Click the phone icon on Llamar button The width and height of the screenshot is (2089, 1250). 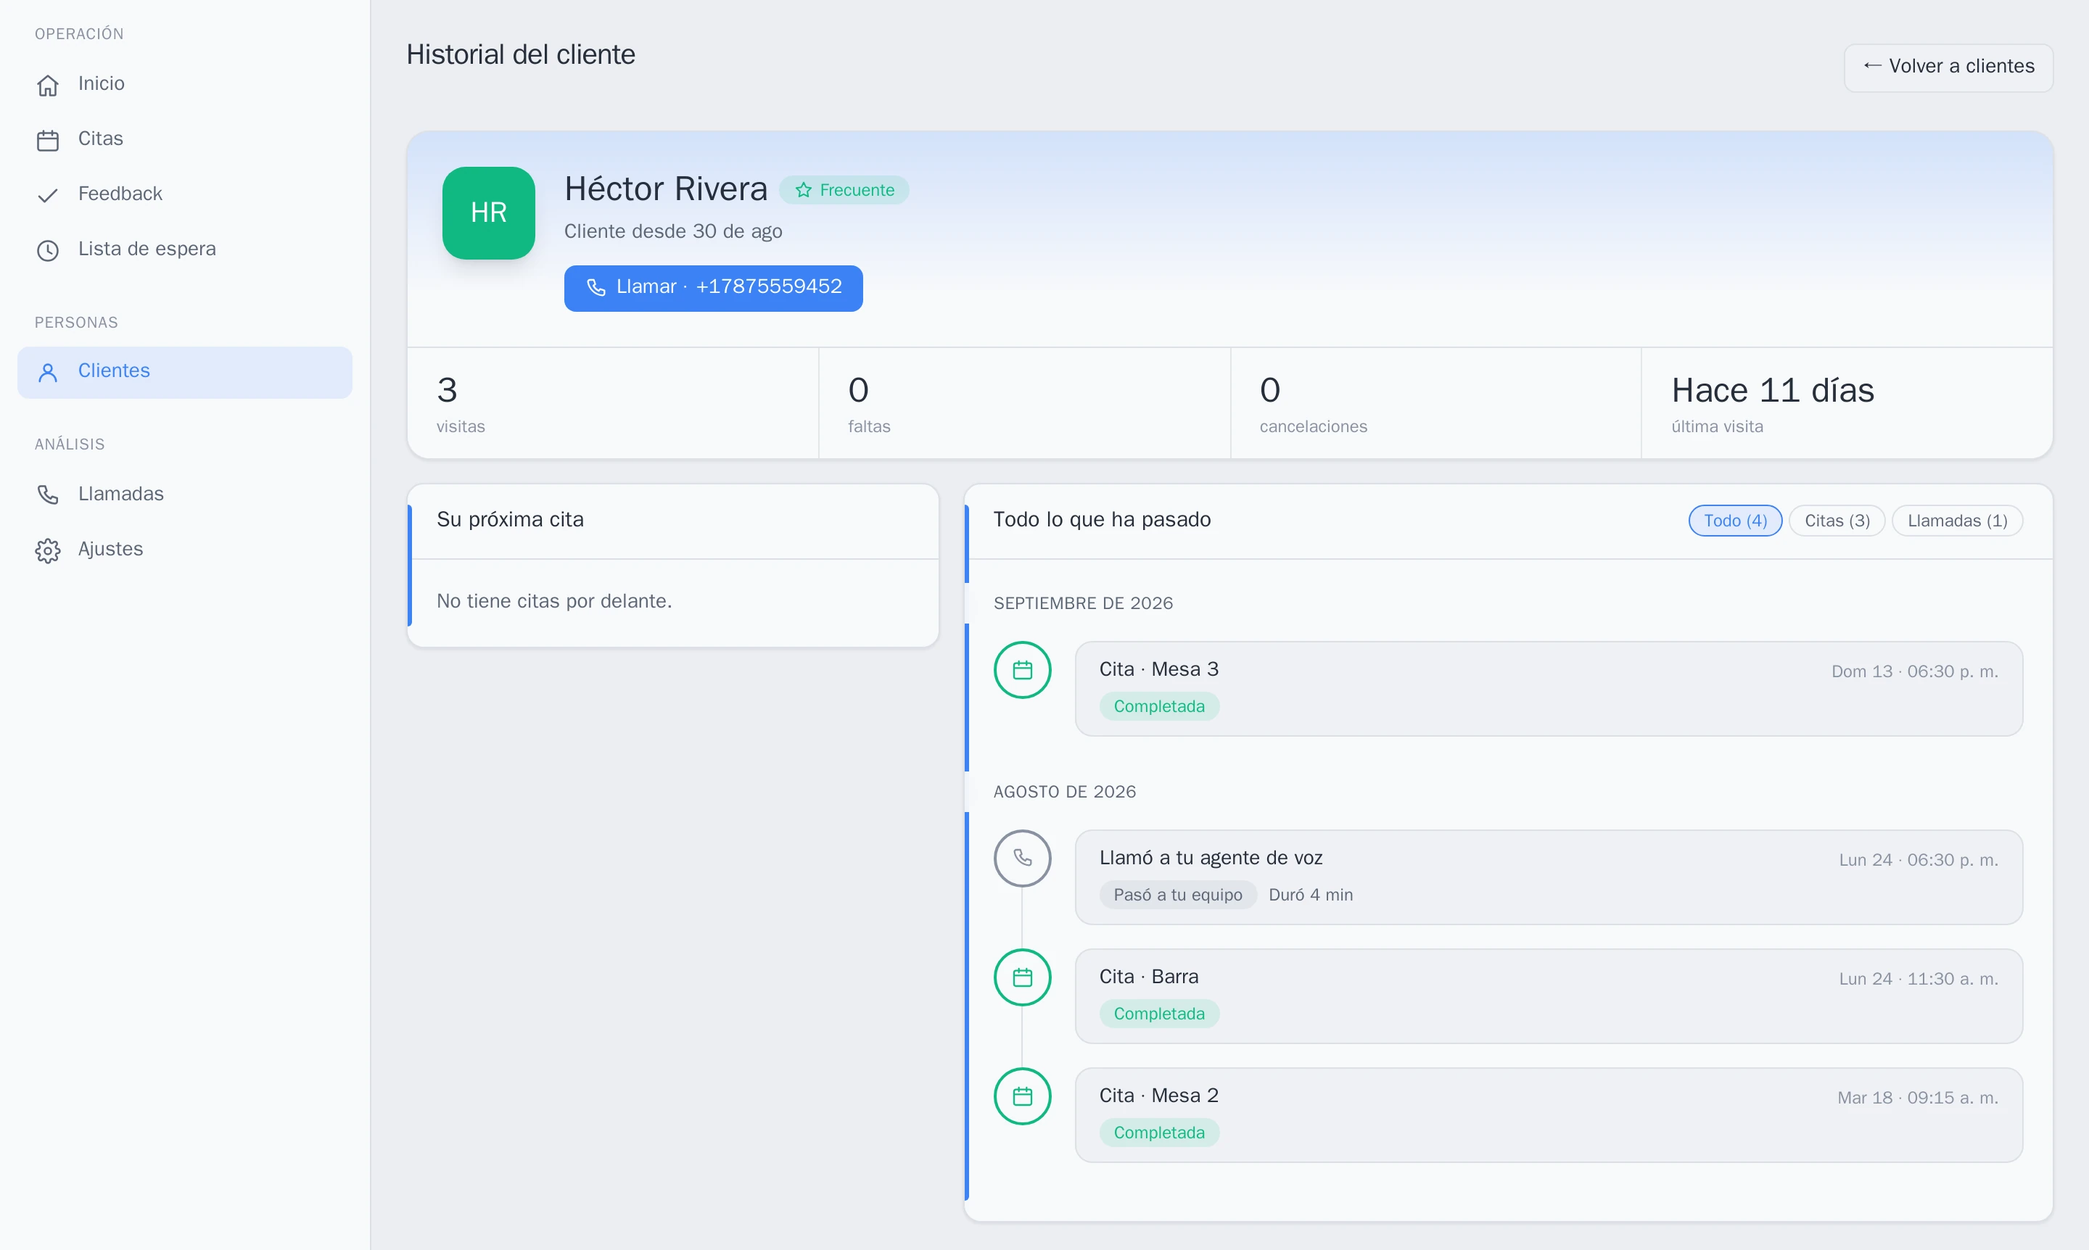pos(596,287)
